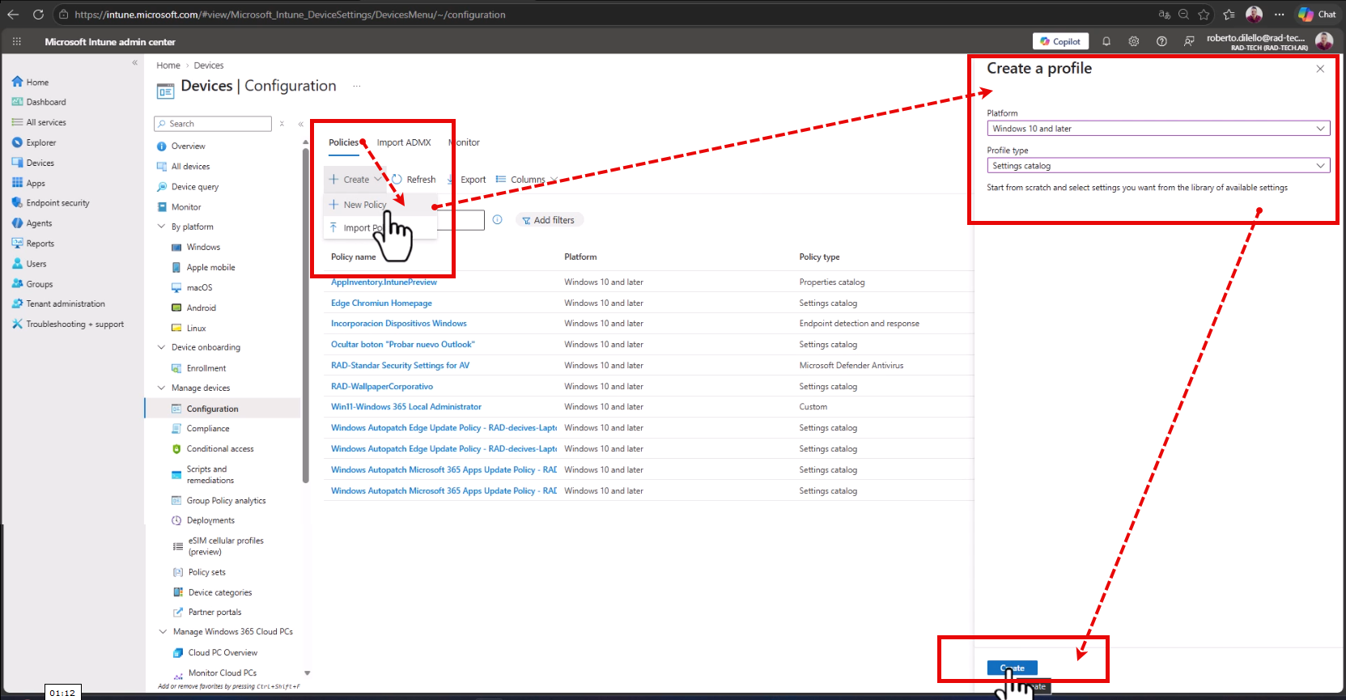Open Android under By platform
Screen dimensions: 1346x700
tap(201, 308)
